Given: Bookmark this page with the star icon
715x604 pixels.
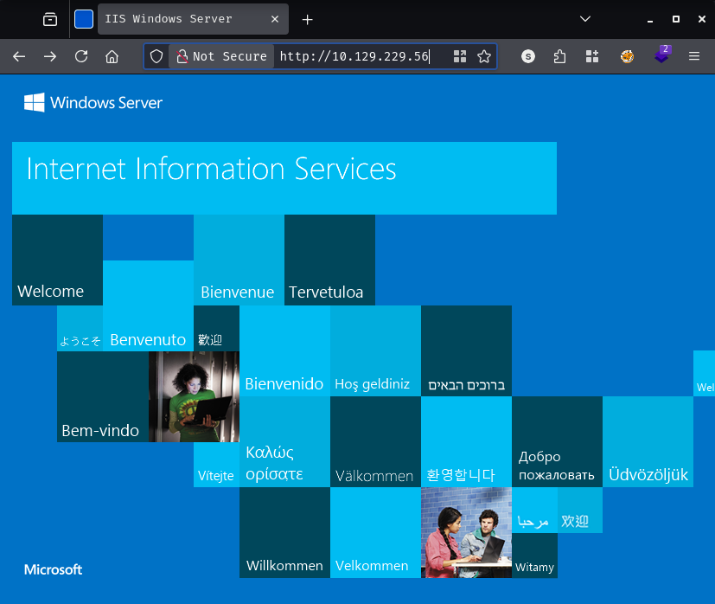Looking at the screenshot, I should 484,56.
